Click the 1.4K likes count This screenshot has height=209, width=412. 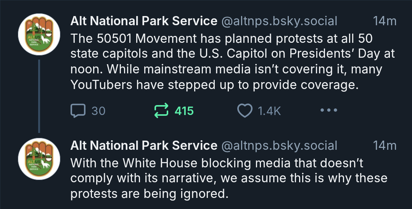tap(269, 111)
